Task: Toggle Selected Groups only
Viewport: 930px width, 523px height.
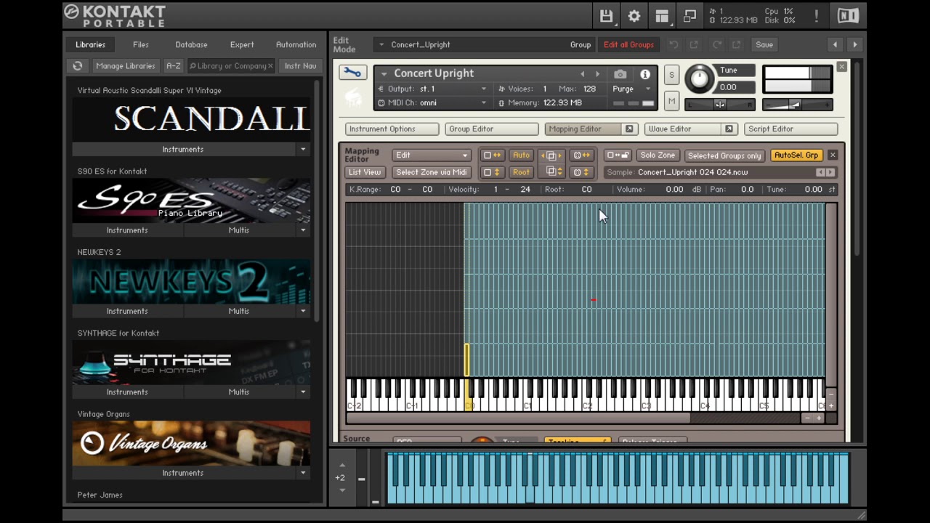Action: point(724,155)
